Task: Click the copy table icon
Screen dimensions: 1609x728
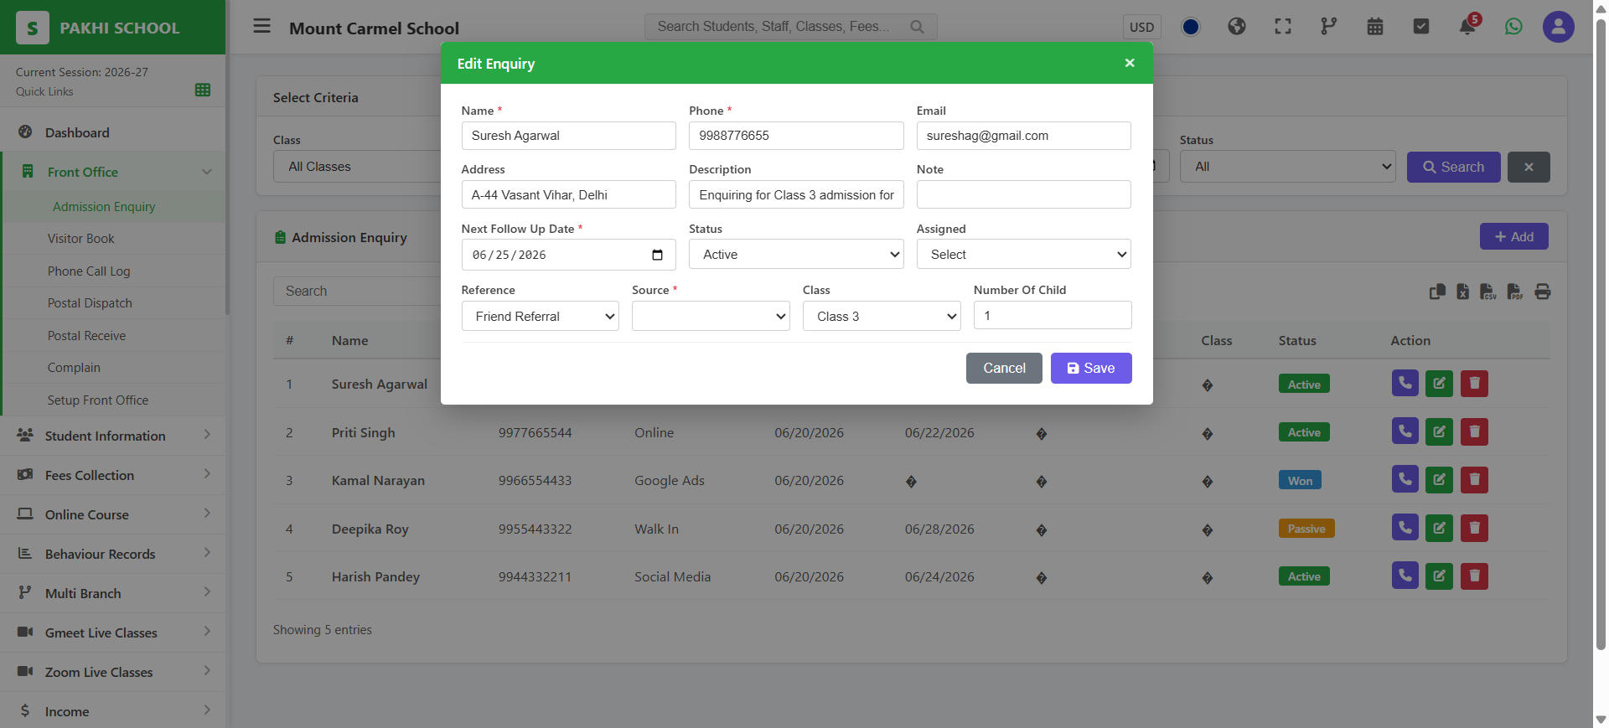Action: [1437, 292]
